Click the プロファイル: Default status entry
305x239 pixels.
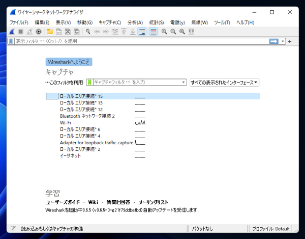pyautogui.click(x=271, y=228)
